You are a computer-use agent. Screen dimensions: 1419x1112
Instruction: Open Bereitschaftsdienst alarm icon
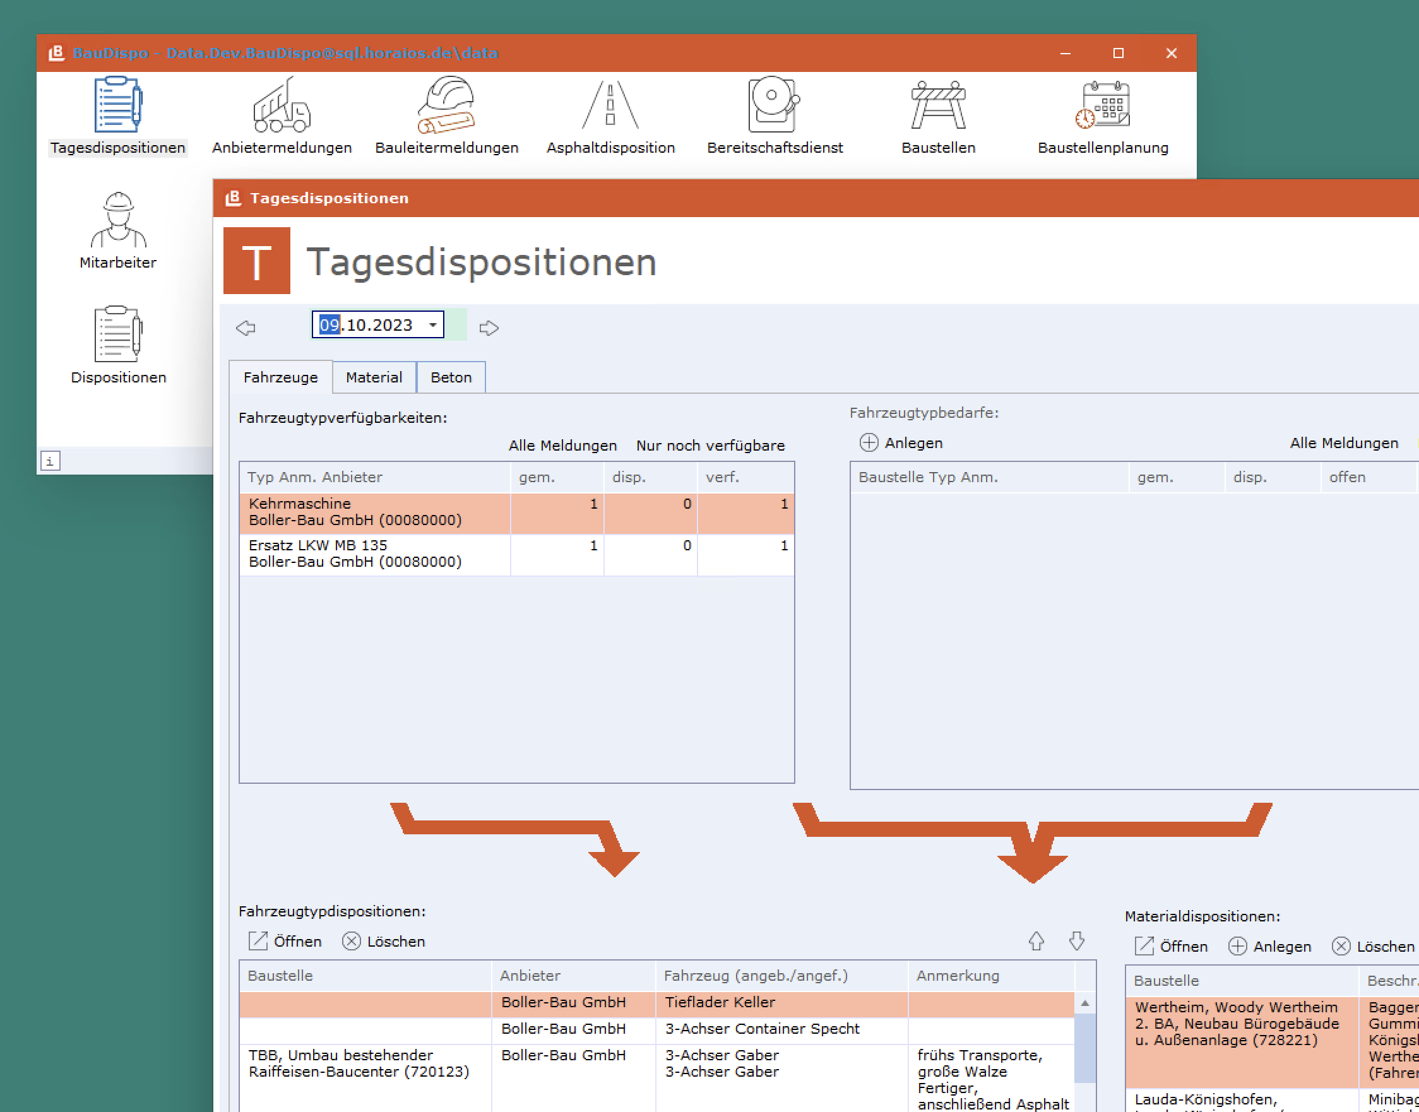click(775, 105)
